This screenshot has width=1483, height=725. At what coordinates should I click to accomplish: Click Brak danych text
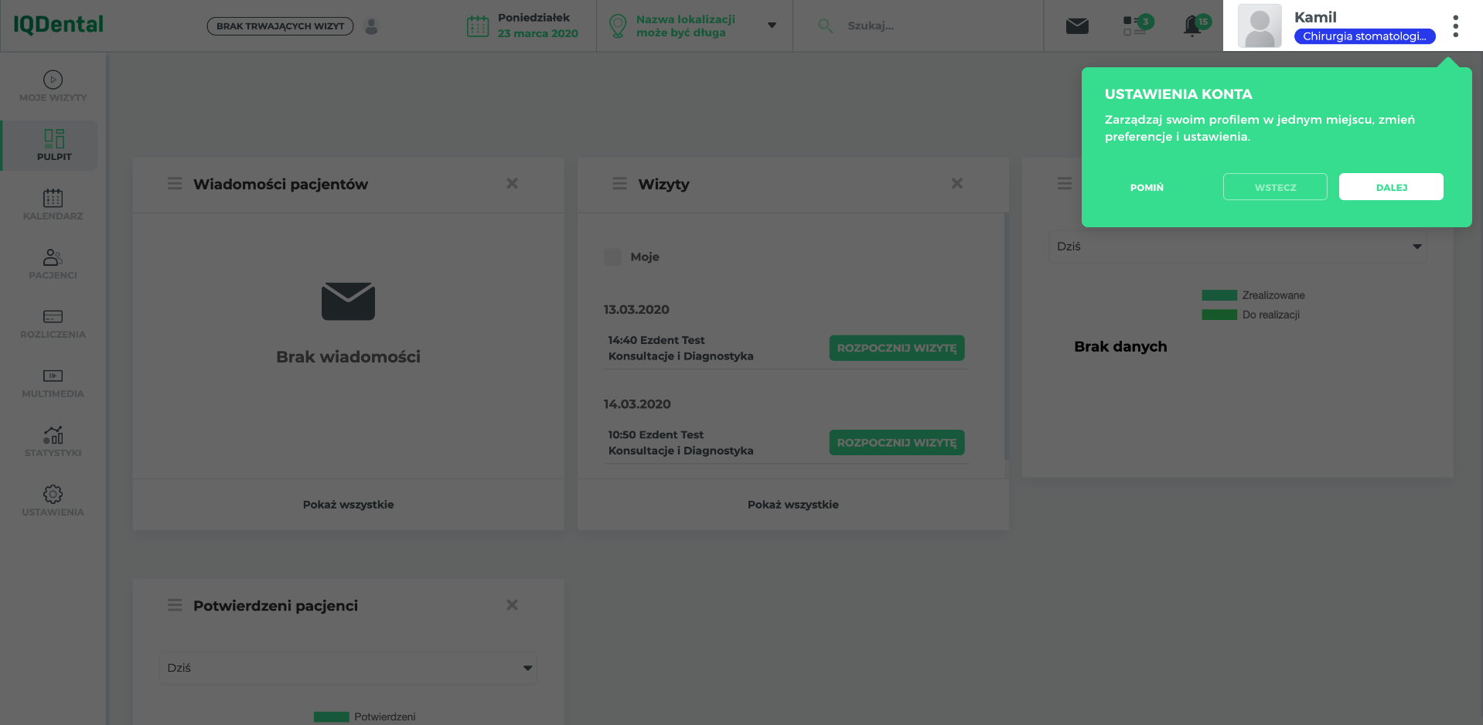[x=1120, y=346]
